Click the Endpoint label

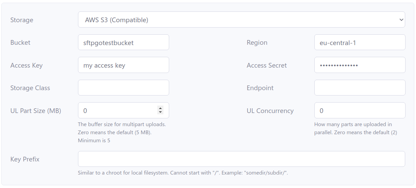pyautogui.click(x=260, y=88)
